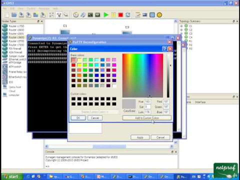Click the luminance slider bar
This screenshot has width=240, height=180.
pyautogui.click(x=168, y=75)
